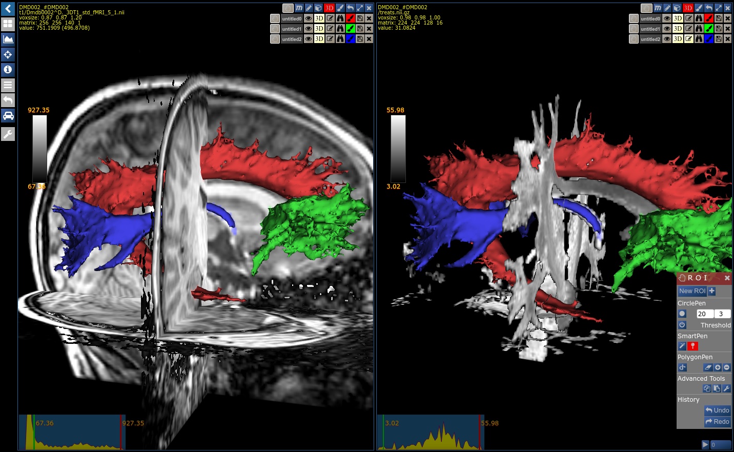This screenshot has height=452, width=734.
Task: Select the PolygonPen draw tool
Action: point(682,367)
